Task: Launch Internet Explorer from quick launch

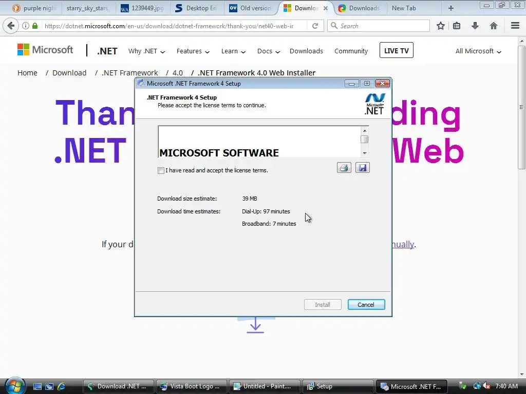Action: (61, 386)
